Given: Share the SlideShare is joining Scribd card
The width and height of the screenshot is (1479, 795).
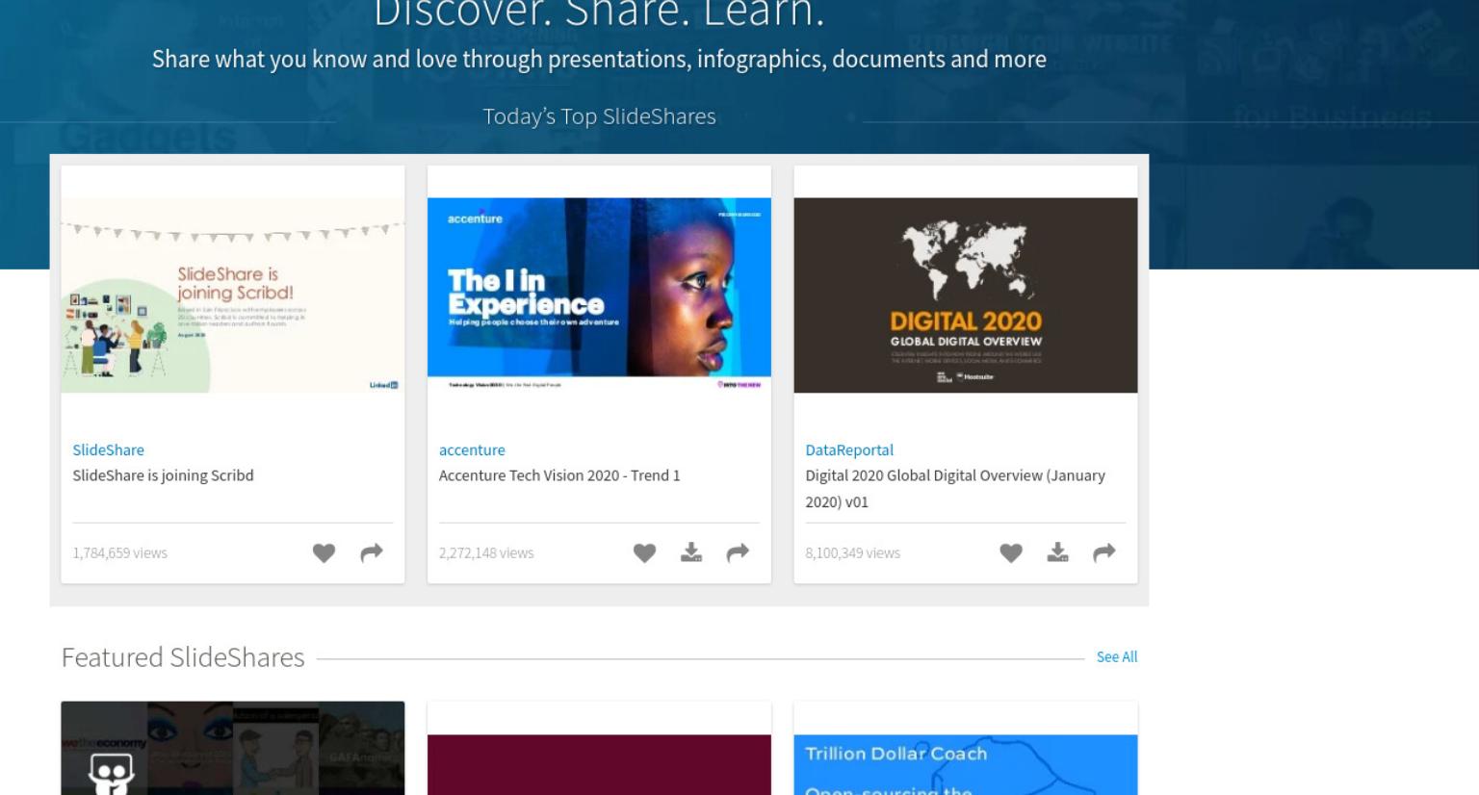Looking at the screenshot, I should tap(372, 552).
